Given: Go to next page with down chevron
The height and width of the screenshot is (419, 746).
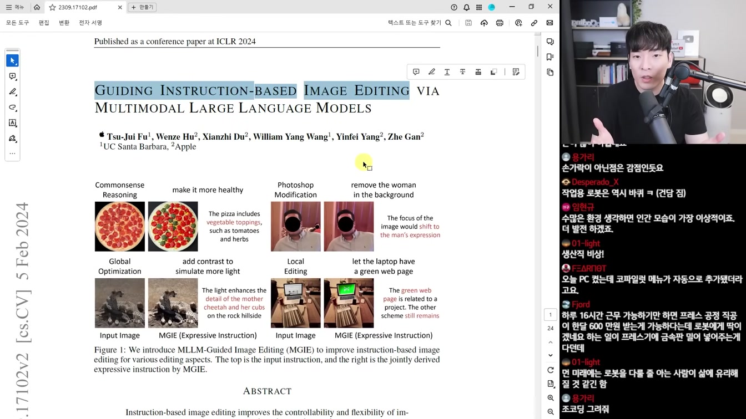Looking at the screenshot, I should pyautogui.click(x=550, y=355).
